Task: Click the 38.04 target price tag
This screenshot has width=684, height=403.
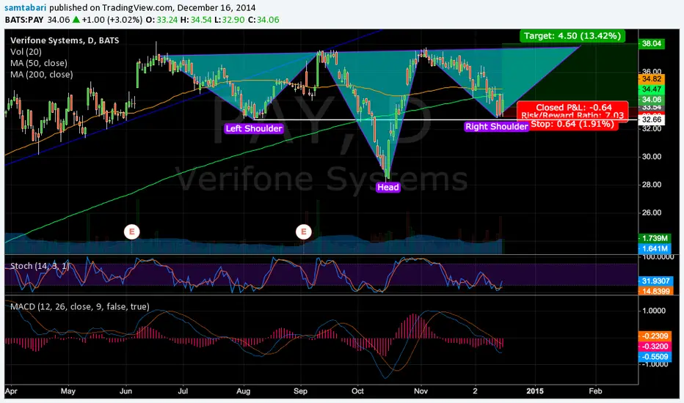Action: click(652, 43)
